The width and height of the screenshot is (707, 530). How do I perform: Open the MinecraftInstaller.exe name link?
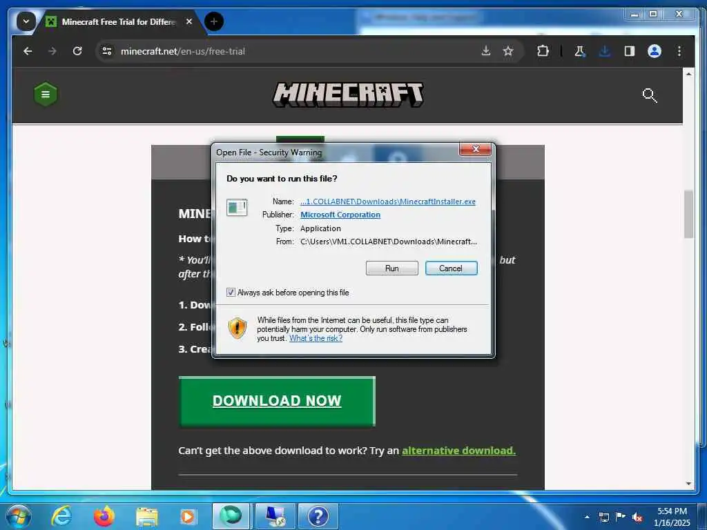(388, 202)
